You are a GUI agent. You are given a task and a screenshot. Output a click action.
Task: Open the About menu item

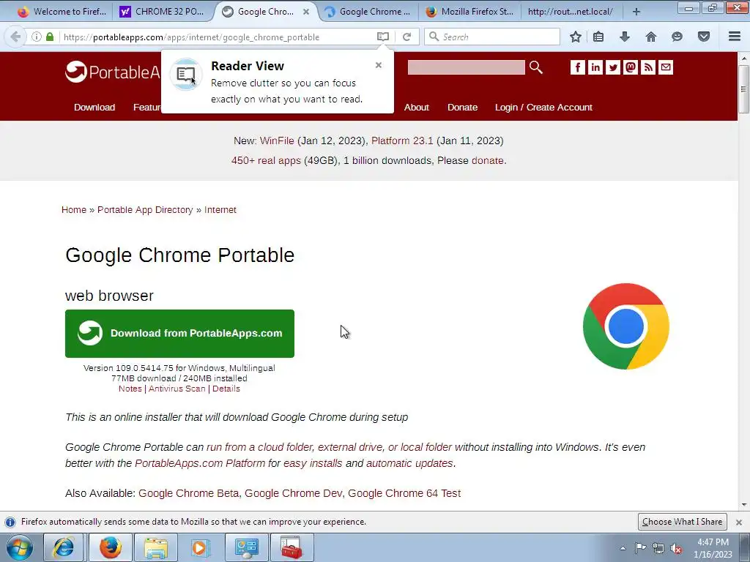(x=416, y=108)
